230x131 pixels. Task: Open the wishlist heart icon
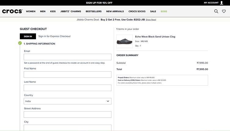point(224,11)
